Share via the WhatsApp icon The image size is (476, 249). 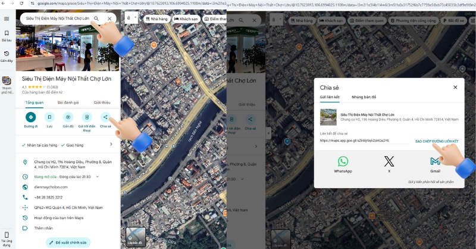(343, 161)
